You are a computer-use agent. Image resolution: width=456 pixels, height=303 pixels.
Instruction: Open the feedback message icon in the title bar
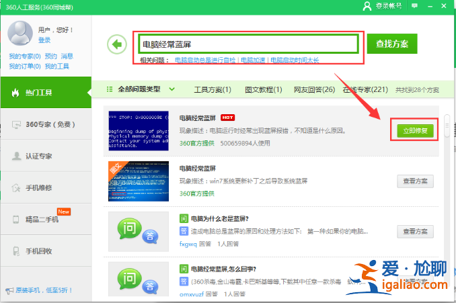point(414,6)
